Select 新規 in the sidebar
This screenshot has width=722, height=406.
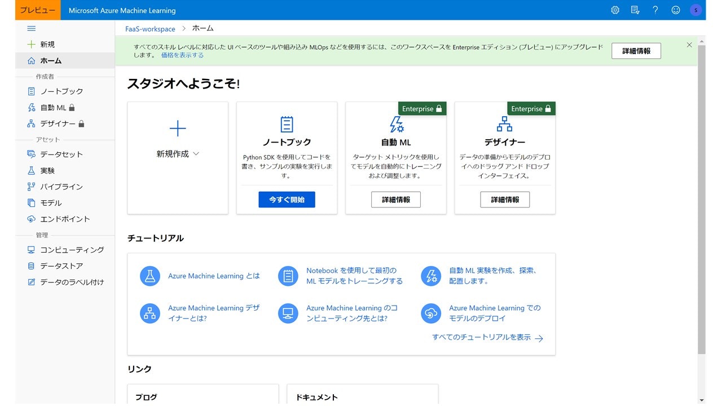coord(65,44)
